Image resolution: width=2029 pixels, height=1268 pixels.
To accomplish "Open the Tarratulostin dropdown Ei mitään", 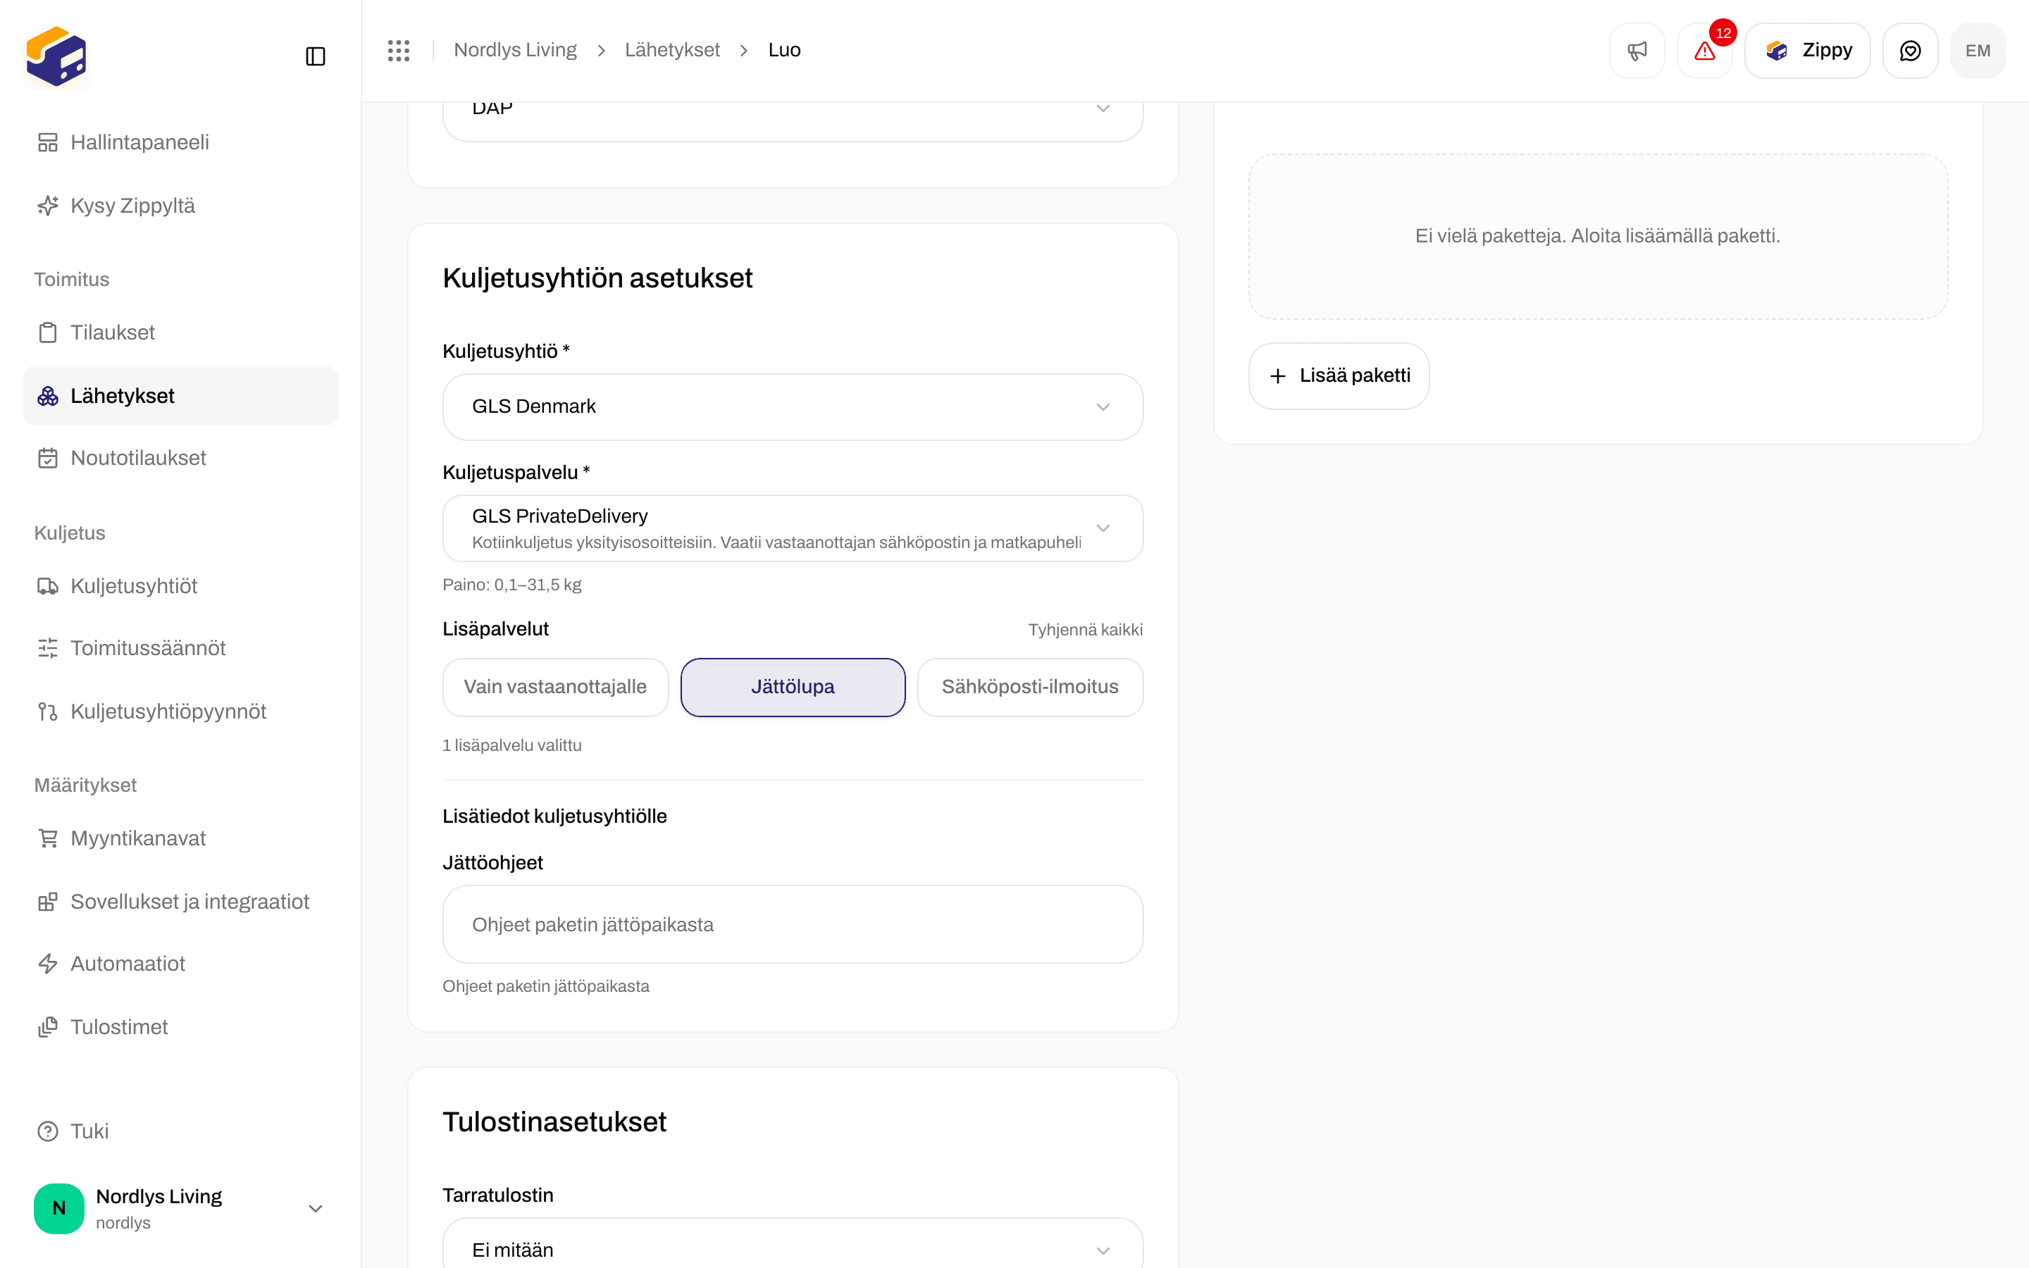I will point(793,1243).
